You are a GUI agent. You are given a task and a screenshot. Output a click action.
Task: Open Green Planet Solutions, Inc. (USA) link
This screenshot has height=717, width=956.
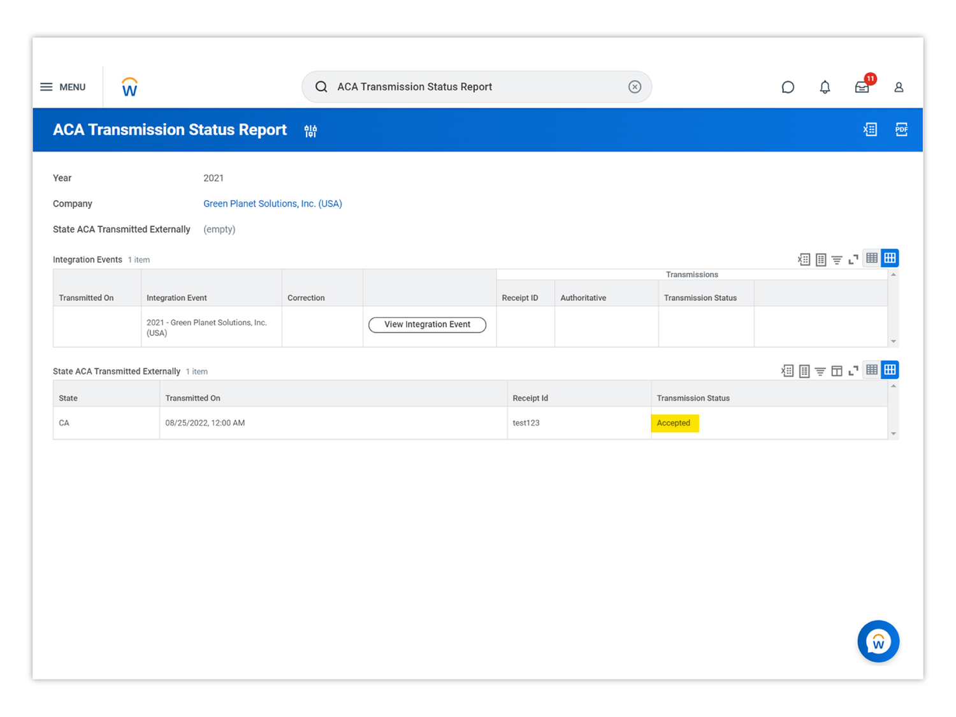coord(273,203)
